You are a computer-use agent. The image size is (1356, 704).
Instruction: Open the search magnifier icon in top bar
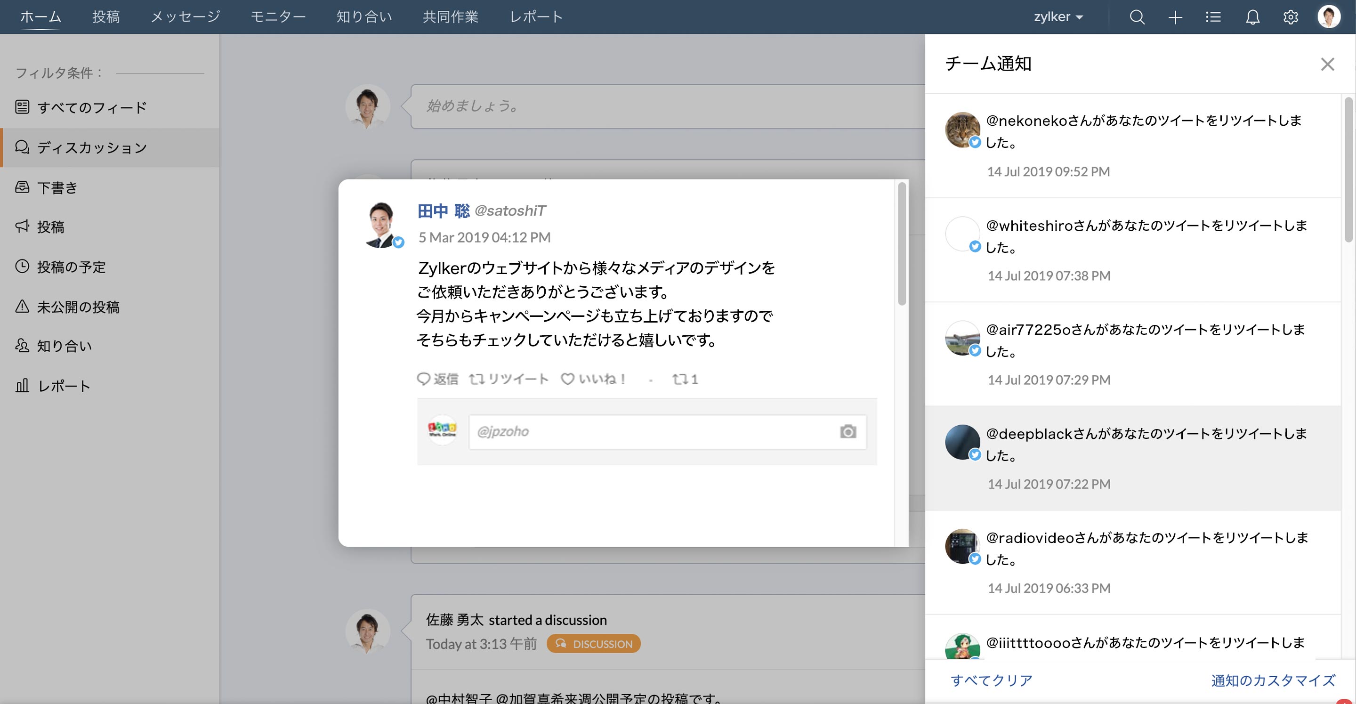[x=1137, y=17]
